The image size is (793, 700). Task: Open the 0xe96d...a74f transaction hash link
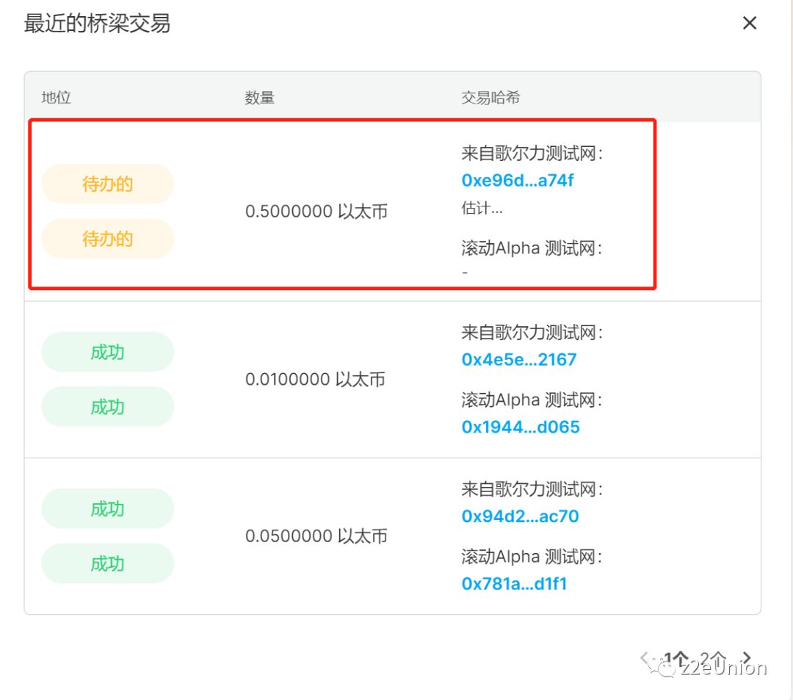point(518,180)
